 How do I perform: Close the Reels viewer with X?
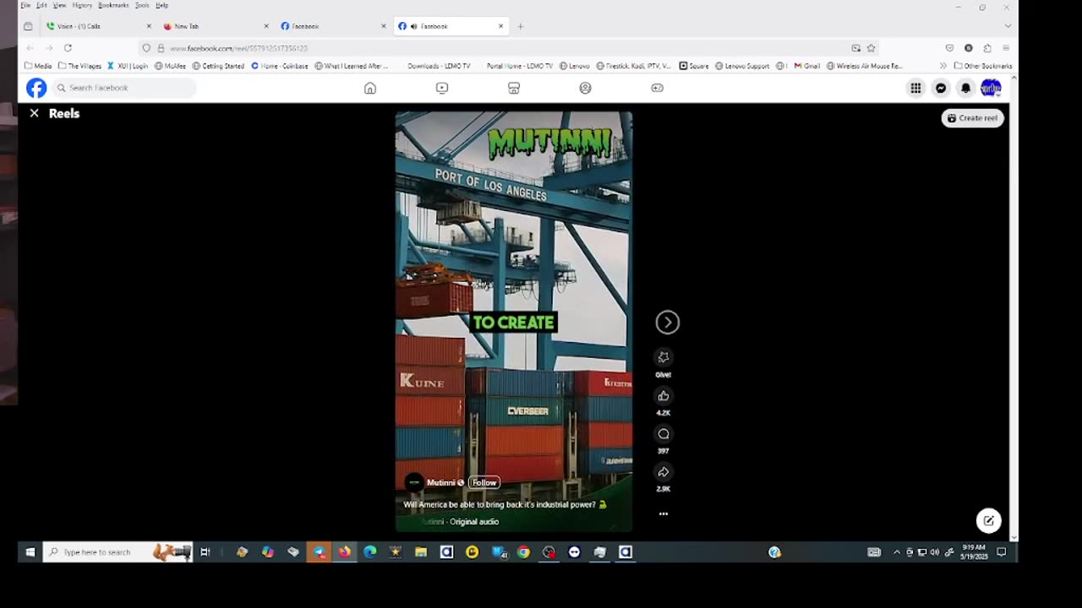(x=34, y=113)
